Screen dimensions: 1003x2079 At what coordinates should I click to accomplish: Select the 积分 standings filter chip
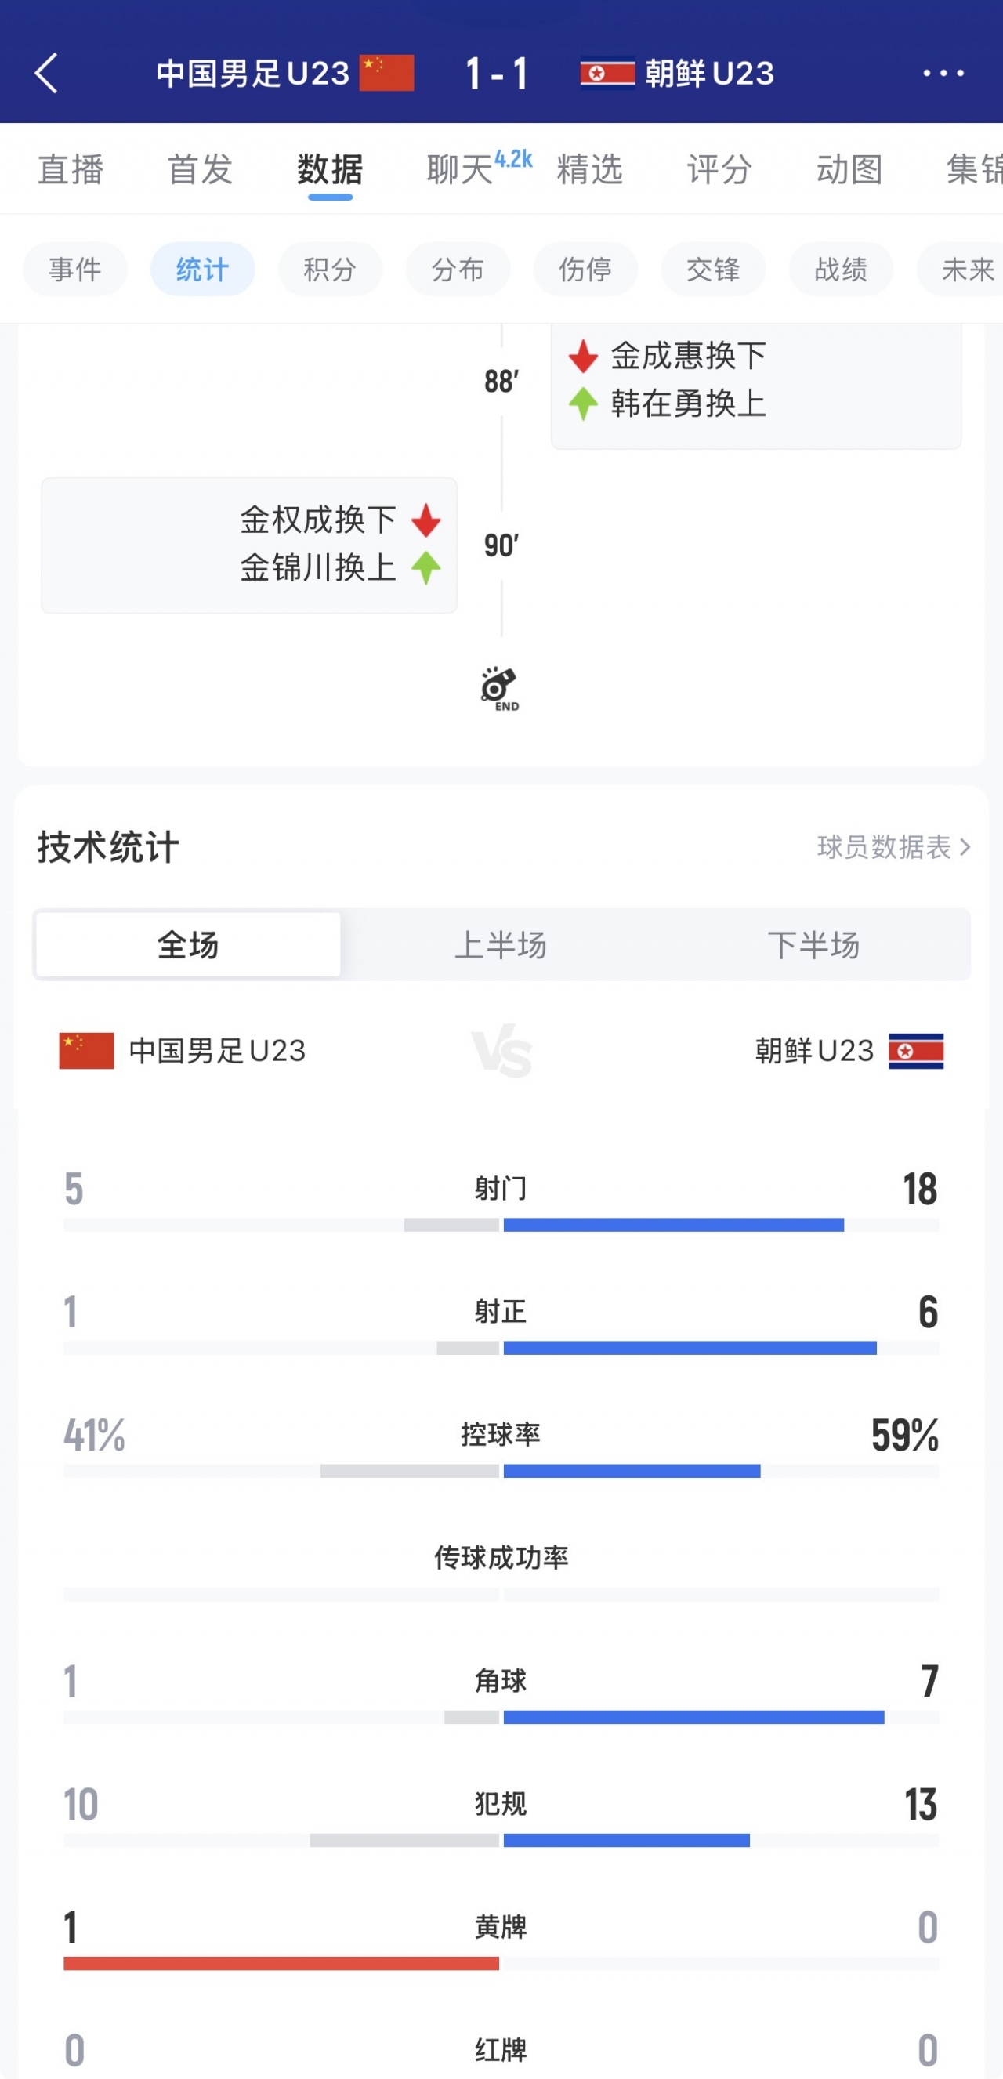click(330, 269)
